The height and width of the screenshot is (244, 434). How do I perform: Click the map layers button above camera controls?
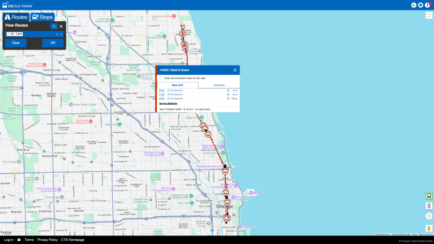(x=429, y=206)
